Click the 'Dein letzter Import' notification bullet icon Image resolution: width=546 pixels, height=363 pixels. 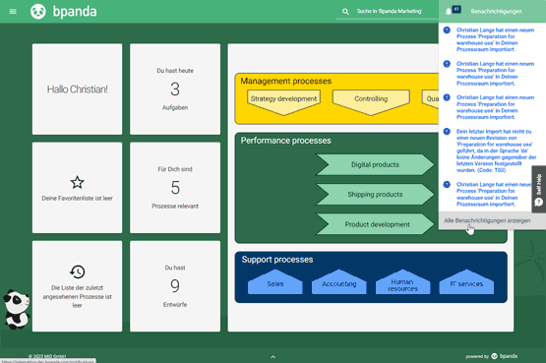(447, 132)
